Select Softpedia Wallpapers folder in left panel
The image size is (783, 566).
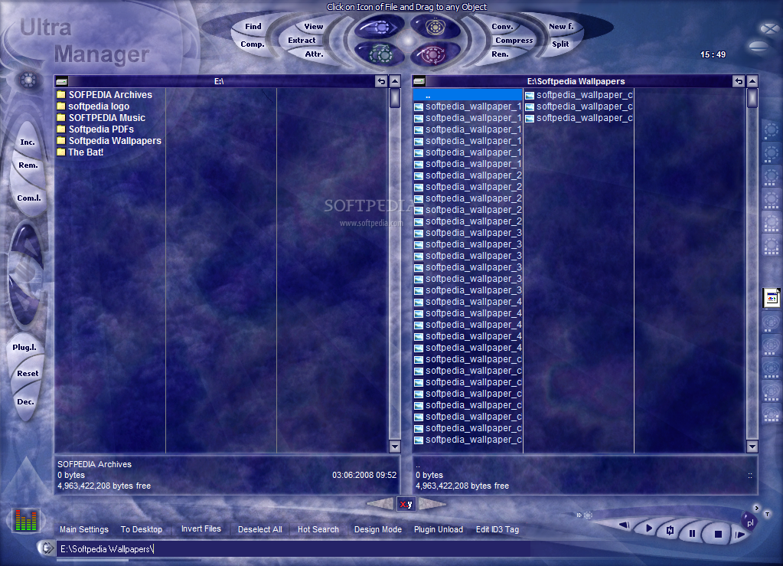pos(110,140)
